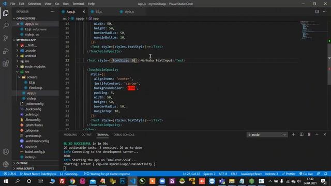Open the Search view in activity bar
This screenshot has width=331, height=186.
pos(6,25)
